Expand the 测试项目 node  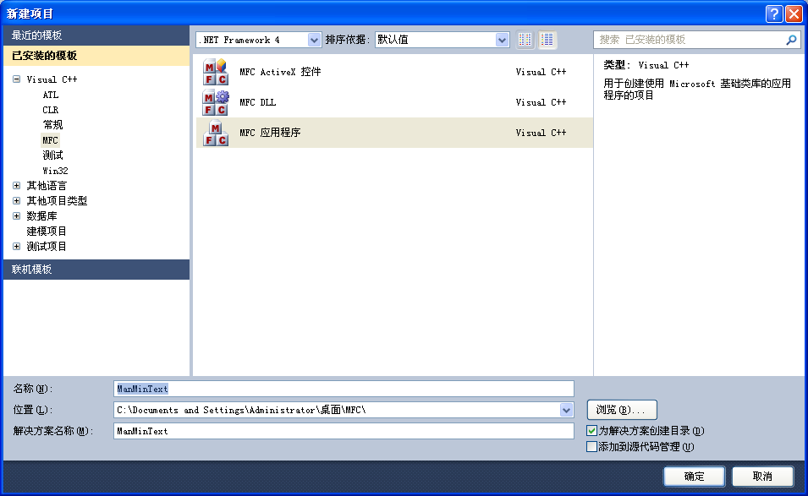coord(16,247)
